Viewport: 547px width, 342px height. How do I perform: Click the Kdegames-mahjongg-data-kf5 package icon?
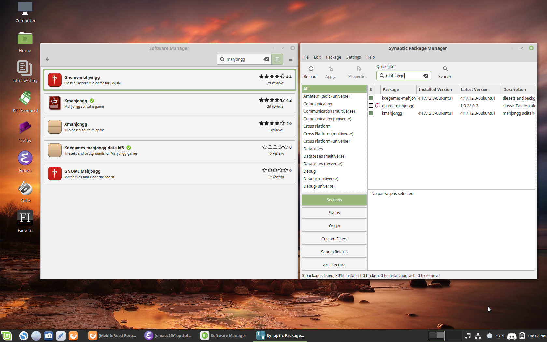(55, 150)
